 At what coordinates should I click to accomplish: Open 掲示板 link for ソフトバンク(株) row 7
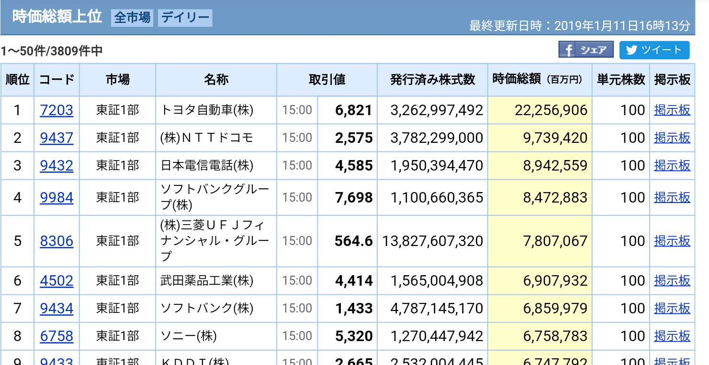coord(672,309)
